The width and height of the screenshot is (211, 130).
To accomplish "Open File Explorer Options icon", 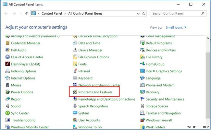I will click(x=75, y=57).
